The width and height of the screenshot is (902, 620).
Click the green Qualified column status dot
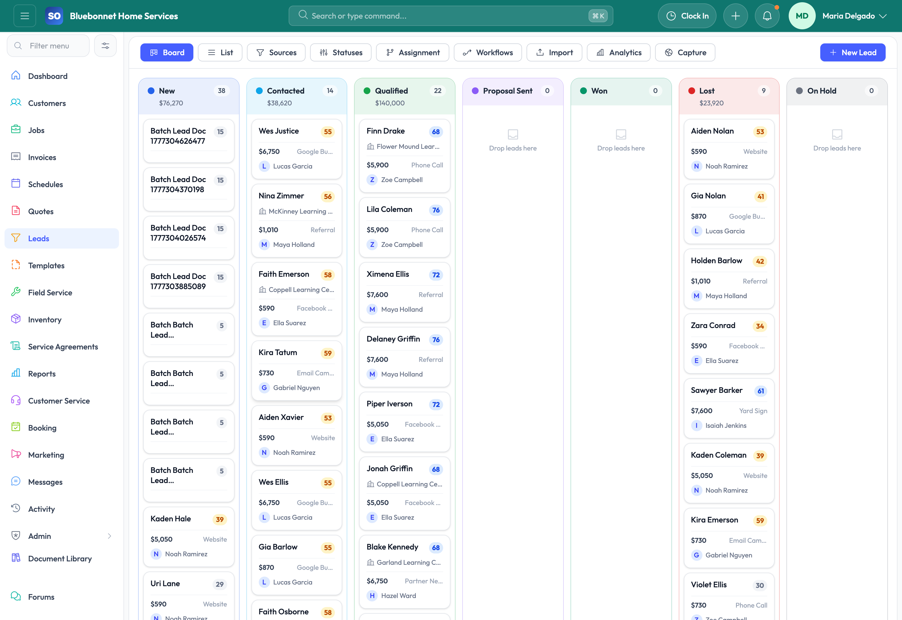point(367,91)
